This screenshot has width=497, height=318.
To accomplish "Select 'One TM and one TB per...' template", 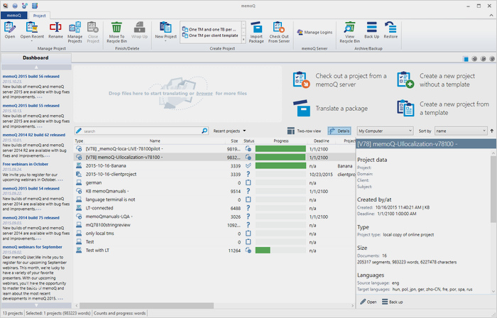I will (x=209, y=29).
